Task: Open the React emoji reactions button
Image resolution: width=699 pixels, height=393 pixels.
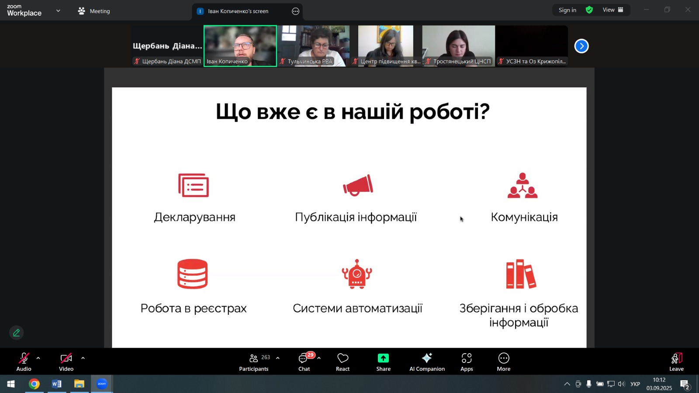Action: click(343, 362)
